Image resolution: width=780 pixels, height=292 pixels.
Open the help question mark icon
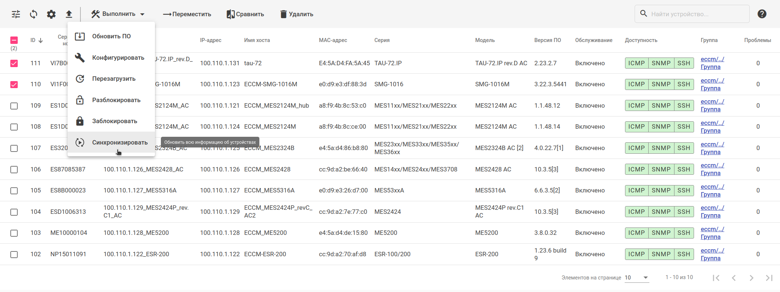click(762, 14)
